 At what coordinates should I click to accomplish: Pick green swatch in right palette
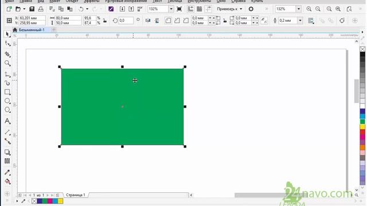pyautogui.click(x=362, y=122)
